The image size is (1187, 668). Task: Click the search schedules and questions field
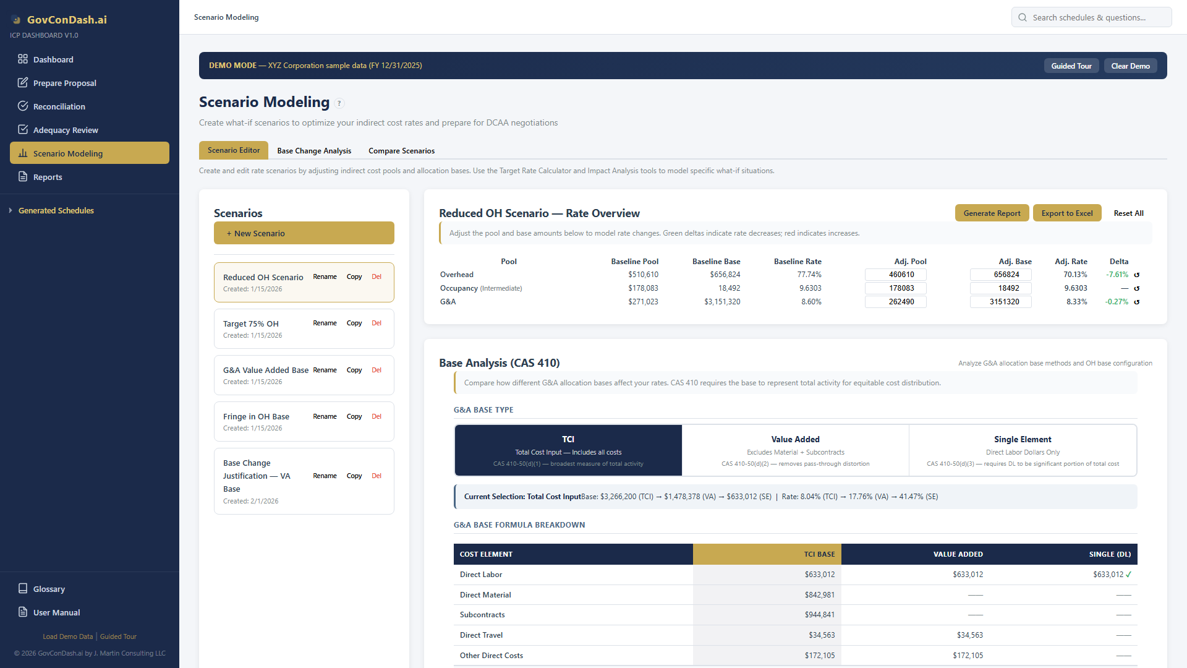[x=1091, y=17]
